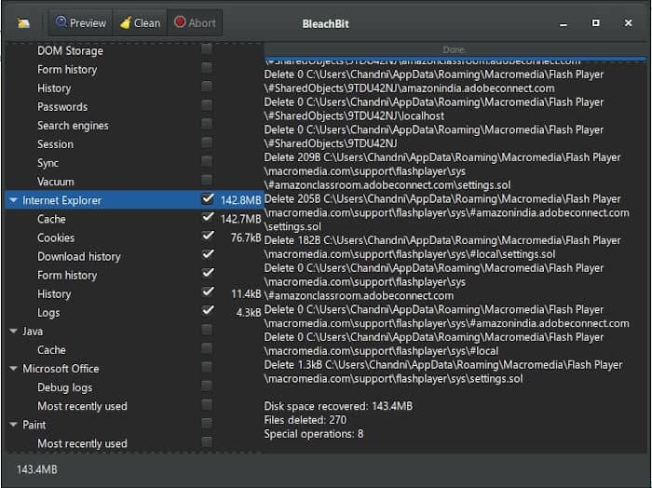Click the 11.4kB History size value
Viewport: 652px width, 488px height.
(x=246, y=294)
